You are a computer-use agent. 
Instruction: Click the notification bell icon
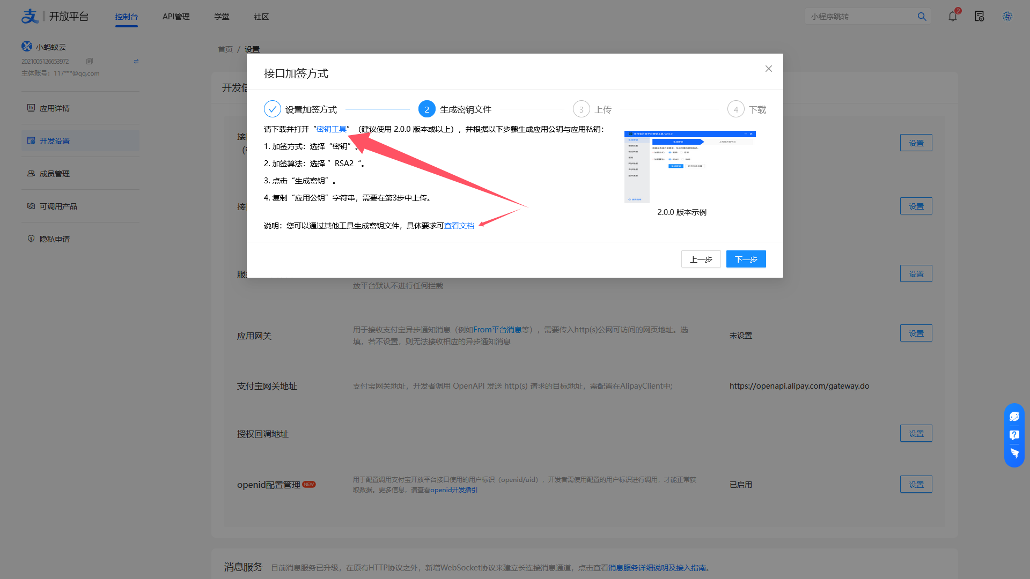pos(952,17)
